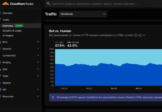Click the 50% y-axis label

52,67
